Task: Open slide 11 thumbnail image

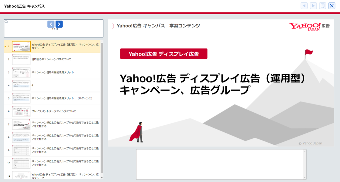Action: tap(21, 175)
